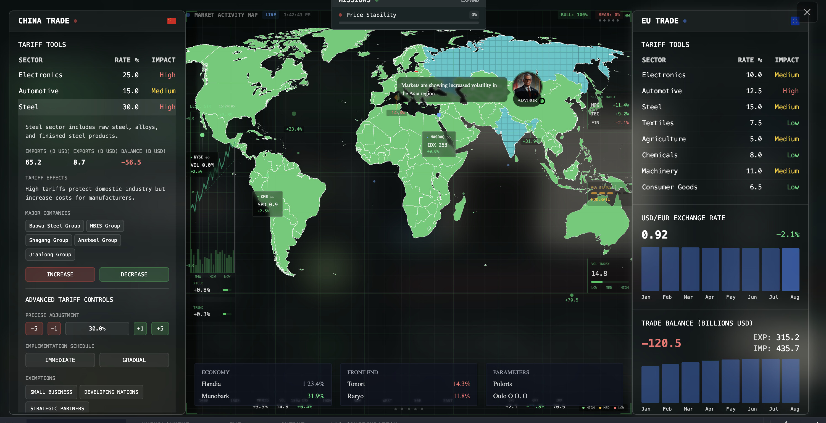Switch implementation schedule to GRADUAL
Viewport: 826px width, 423px height.
[x=134, y=360]
